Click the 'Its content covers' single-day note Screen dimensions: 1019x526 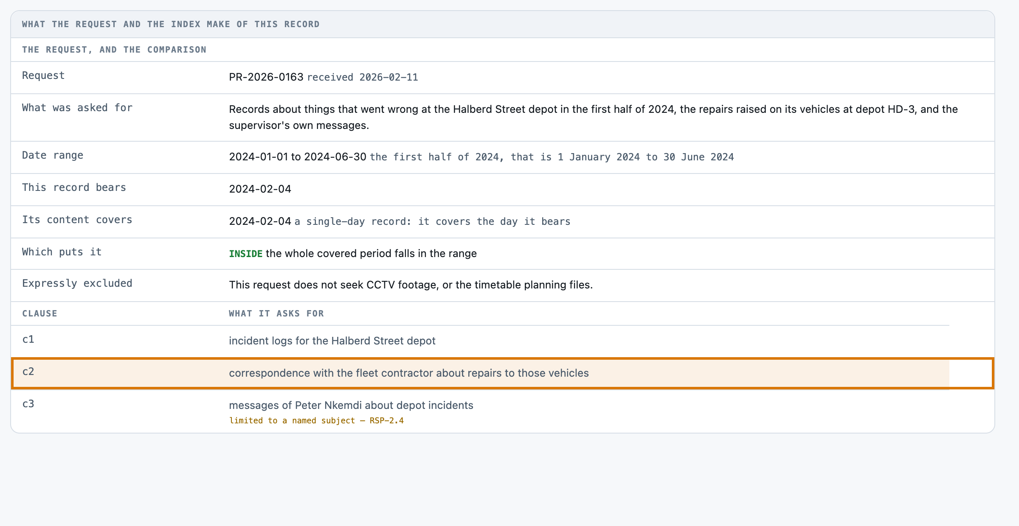[x=433, y=221]
